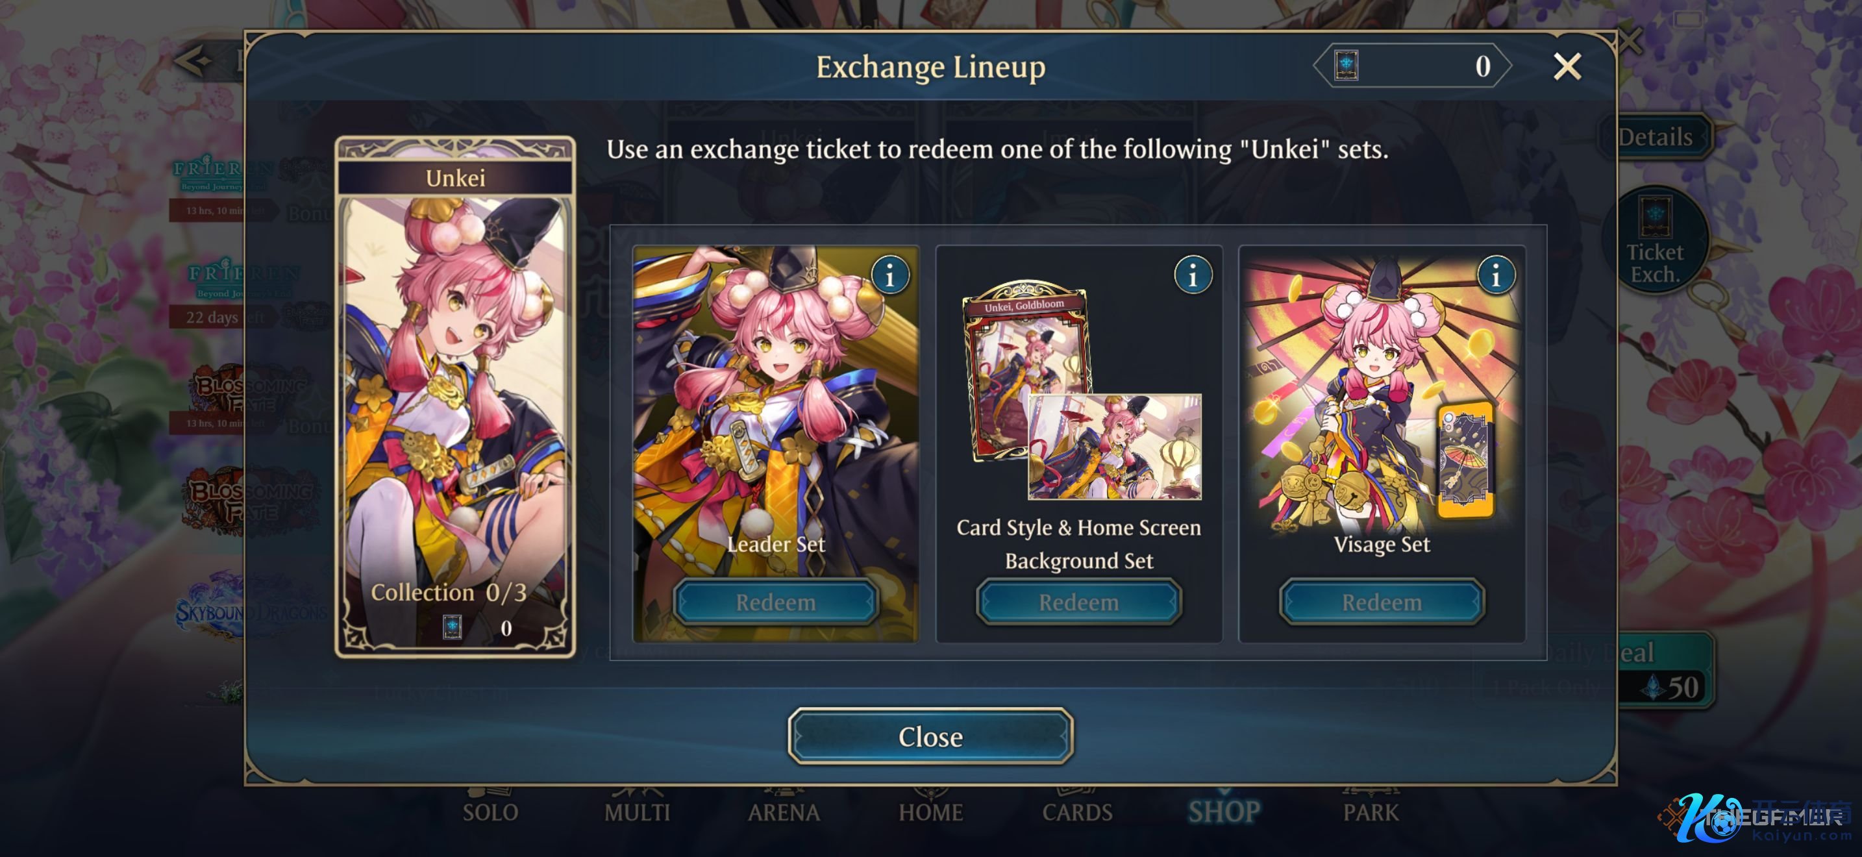
Task: Click the Close button
Action: [930, 736]
